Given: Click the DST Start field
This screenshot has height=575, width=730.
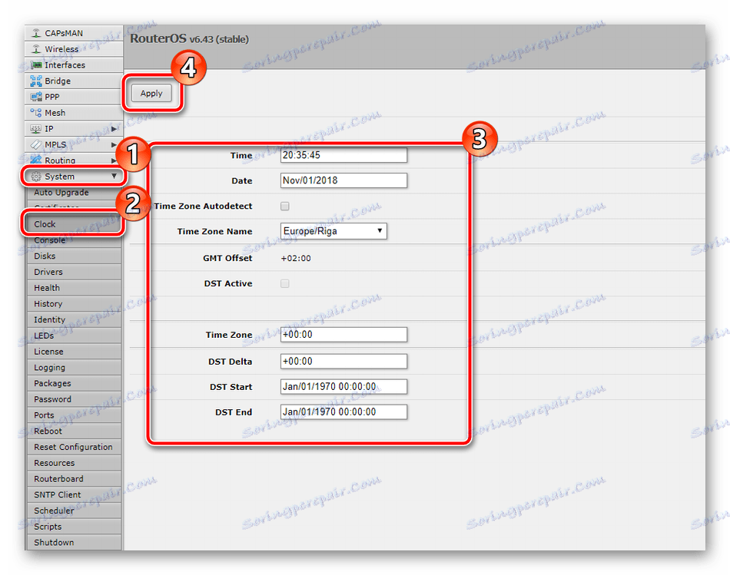Looking at the screenshot, I should 343,387.
